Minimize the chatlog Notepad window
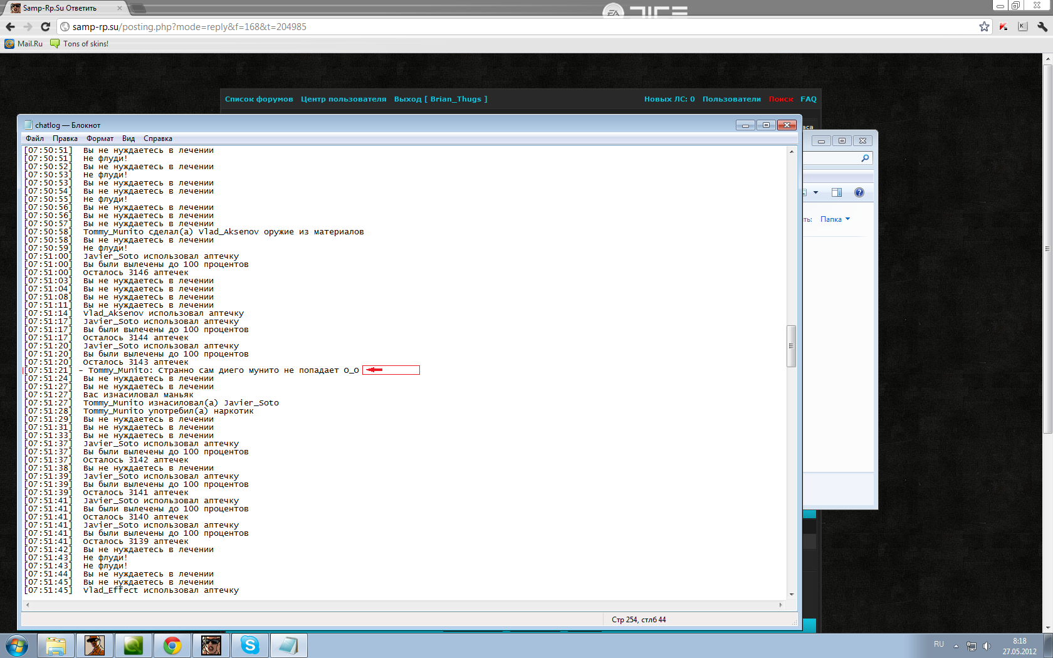 coord(745,125)
